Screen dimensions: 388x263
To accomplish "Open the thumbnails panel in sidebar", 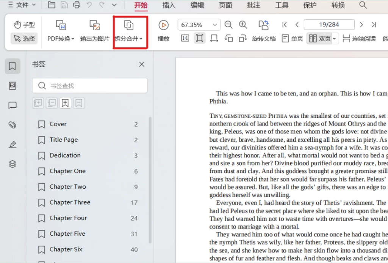I will pyautogui.click(x=13, y=86).
